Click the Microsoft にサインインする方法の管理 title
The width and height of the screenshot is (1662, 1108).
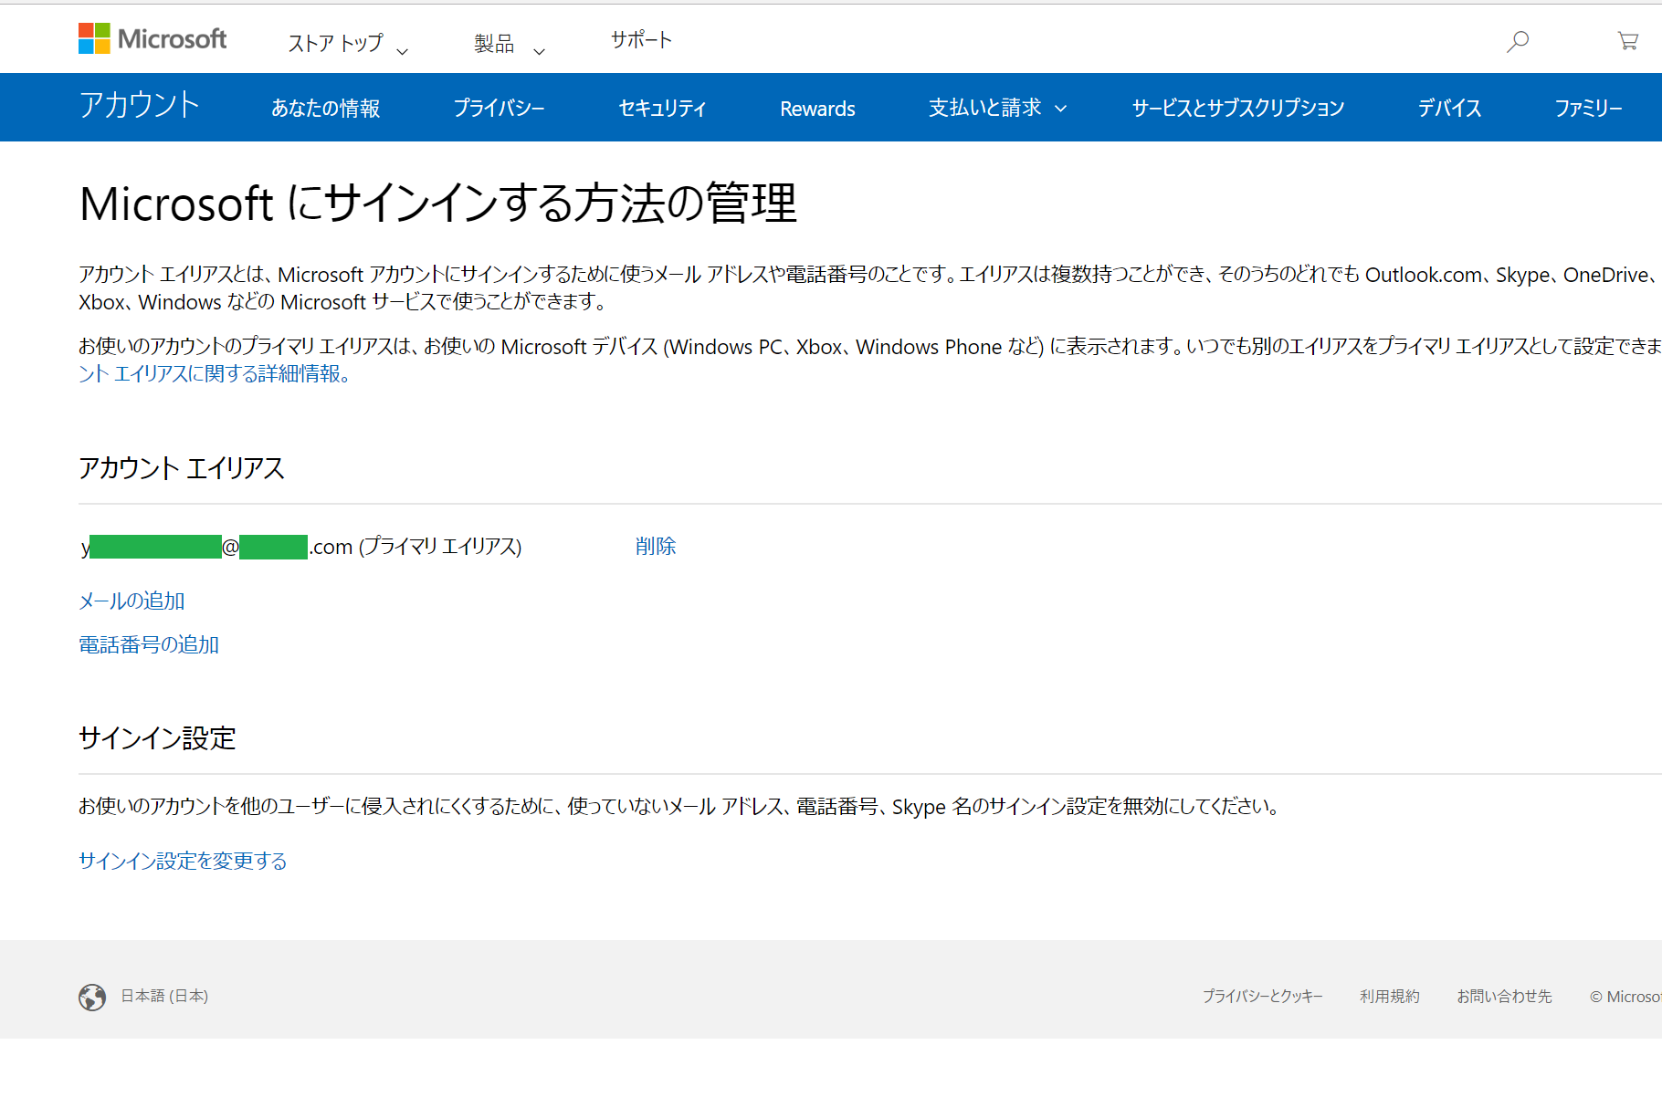[438, 203]
